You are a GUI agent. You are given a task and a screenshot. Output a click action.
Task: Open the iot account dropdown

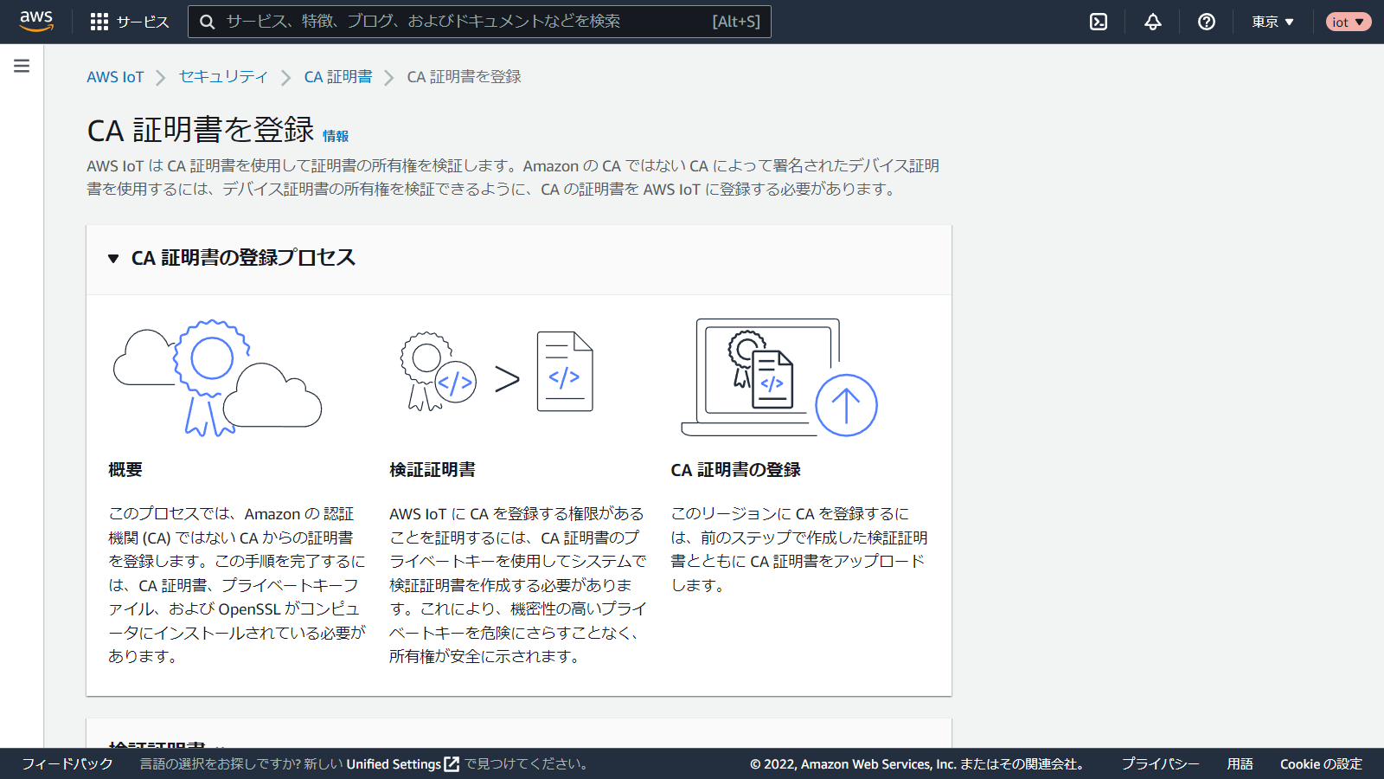click(1348, 22)
